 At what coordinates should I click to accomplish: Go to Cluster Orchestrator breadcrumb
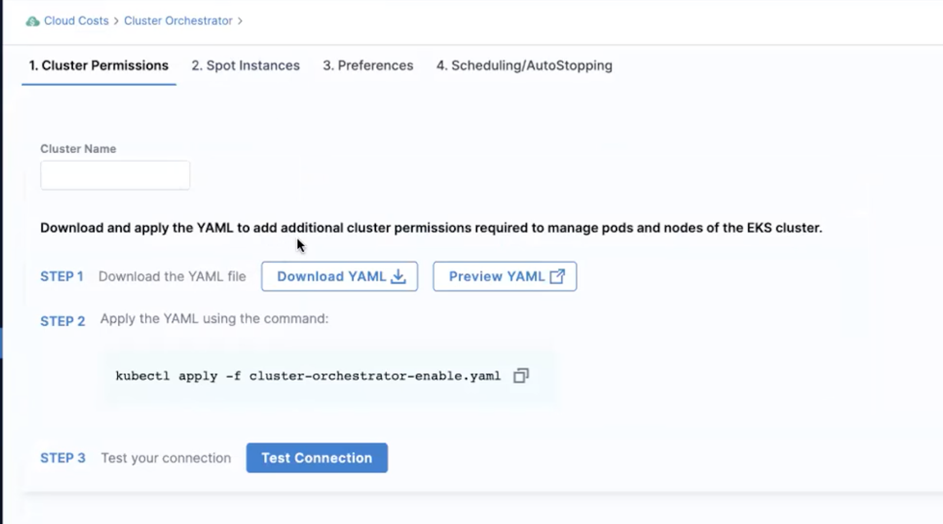[x=178, y=21]
